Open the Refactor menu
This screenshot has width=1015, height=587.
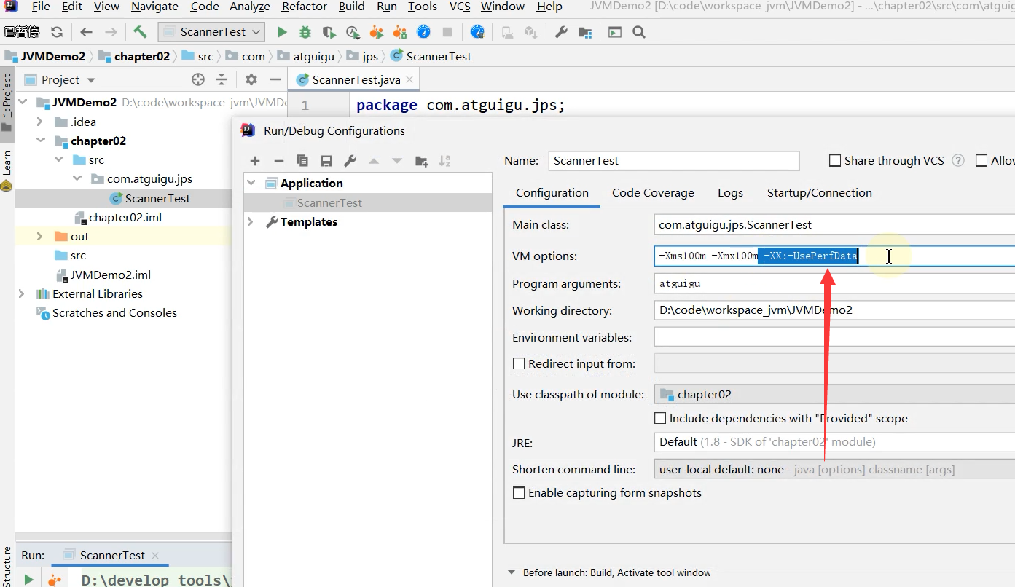click(304, 7)
